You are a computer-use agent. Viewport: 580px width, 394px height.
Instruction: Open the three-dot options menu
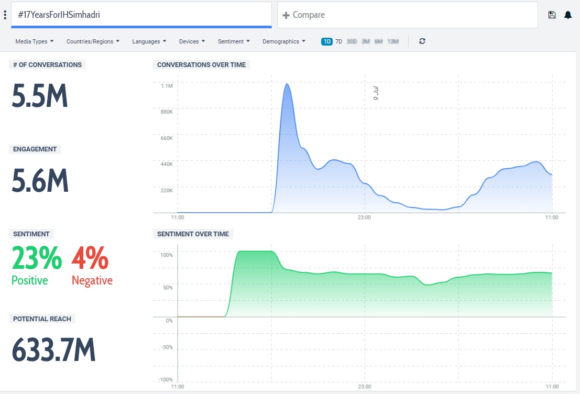pyautogui.click(x=5, y=15)
